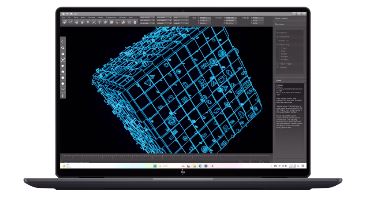This screenshot has width=366, height=198.
Task: Open the Main Transform dropdown
Action: tap(147, 21)
